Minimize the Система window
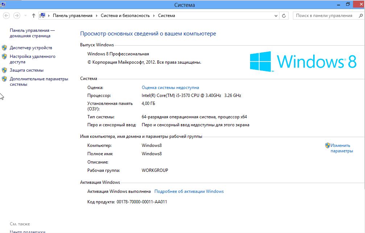This screenshot has width=365, height=233. 339,4
